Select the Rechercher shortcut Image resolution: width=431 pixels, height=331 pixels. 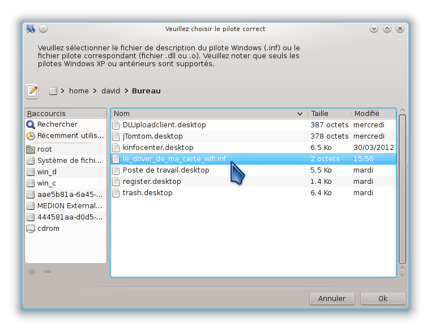coord(66,124)
